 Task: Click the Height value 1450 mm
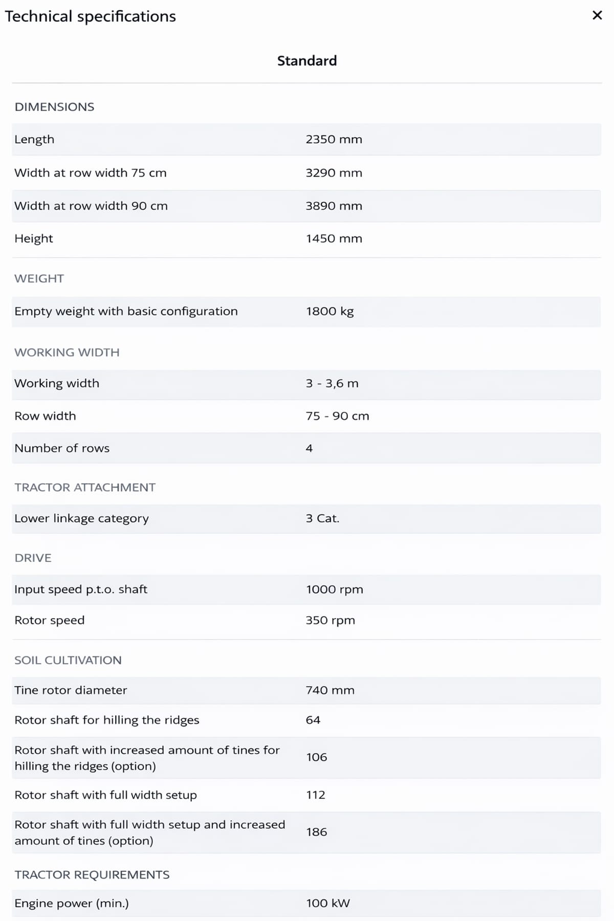point(334,238)
